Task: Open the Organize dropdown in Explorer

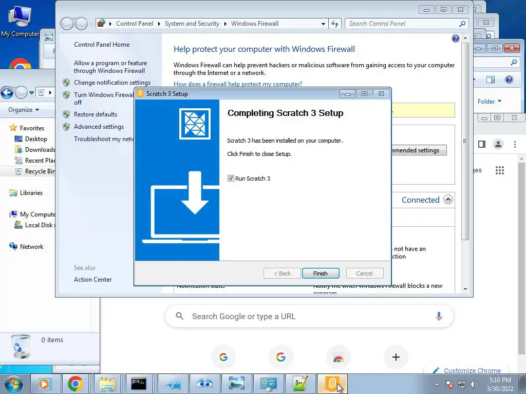Action: coord(24,110)
